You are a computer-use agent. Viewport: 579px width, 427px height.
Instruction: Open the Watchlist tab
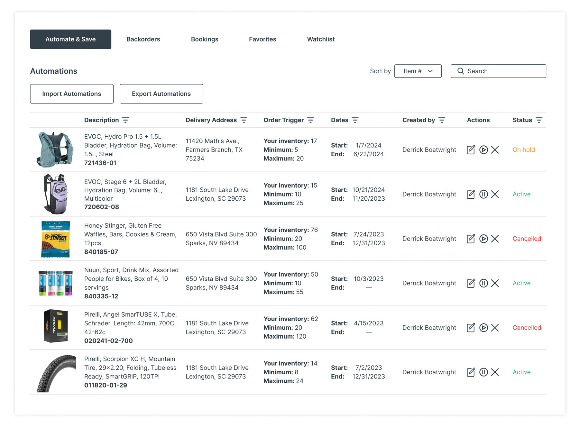tap(321, 39)
